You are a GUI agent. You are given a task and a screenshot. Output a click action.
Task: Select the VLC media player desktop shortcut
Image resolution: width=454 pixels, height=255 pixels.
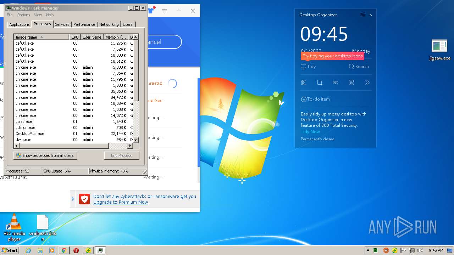click(x=14, y=228)
